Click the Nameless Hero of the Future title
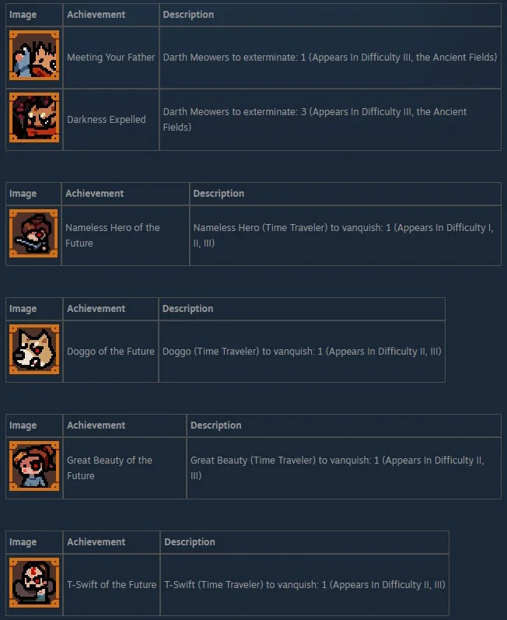The image size is (507, 620). (113, 235)
